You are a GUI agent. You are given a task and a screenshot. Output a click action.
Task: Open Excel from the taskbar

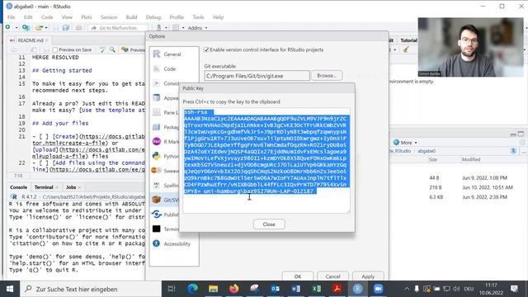click(316, 289)
